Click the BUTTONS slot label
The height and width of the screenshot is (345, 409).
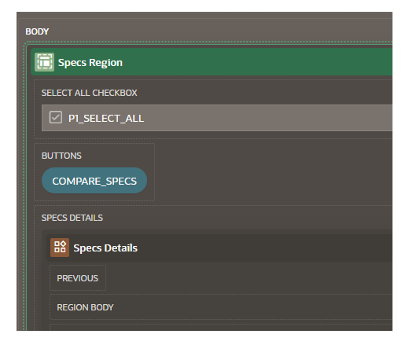pyautogui.click(x=61, y=156)
